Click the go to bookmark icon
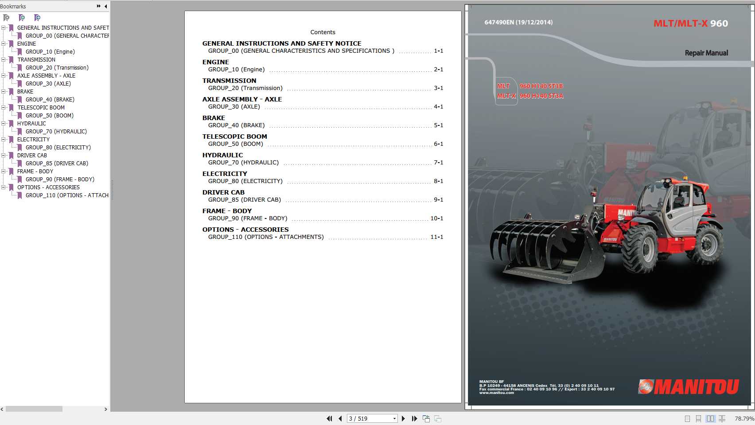755x425 pixels. click(37, 18)
